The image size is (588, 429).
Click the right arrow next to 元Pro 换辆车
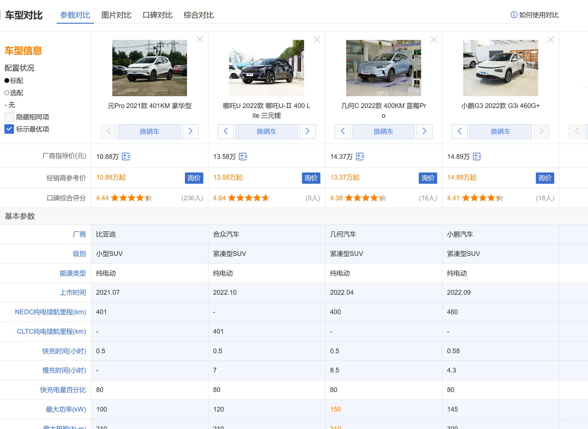(191, 131)
